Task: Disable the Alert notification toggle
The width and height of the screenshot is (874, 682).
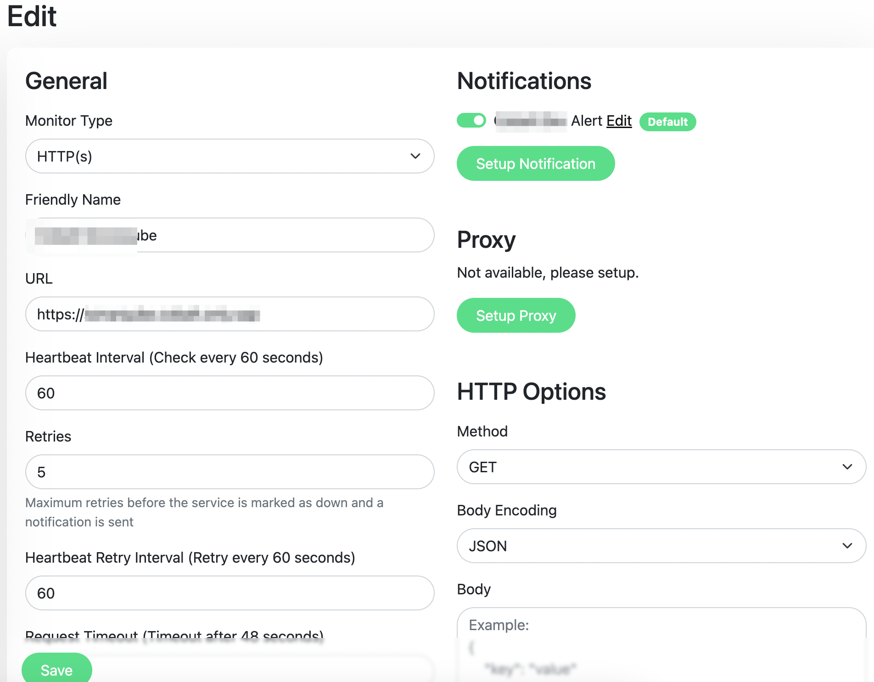Action: click(x=471, y=120)
